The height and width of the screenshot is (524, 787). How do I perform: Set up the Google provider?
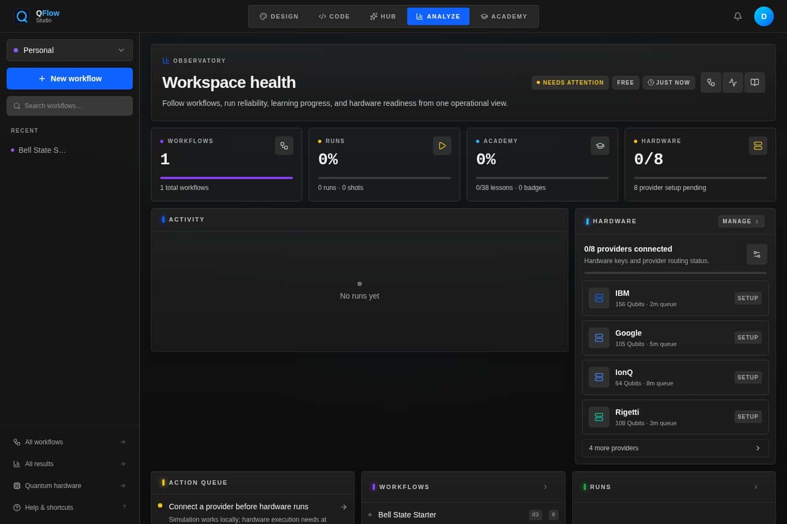(748, 338)
